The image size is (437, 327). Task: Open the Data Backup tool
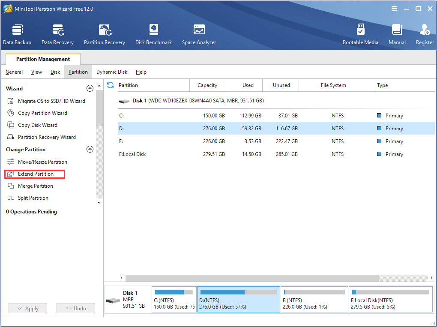pyautogui.click(x=17, y=34)
